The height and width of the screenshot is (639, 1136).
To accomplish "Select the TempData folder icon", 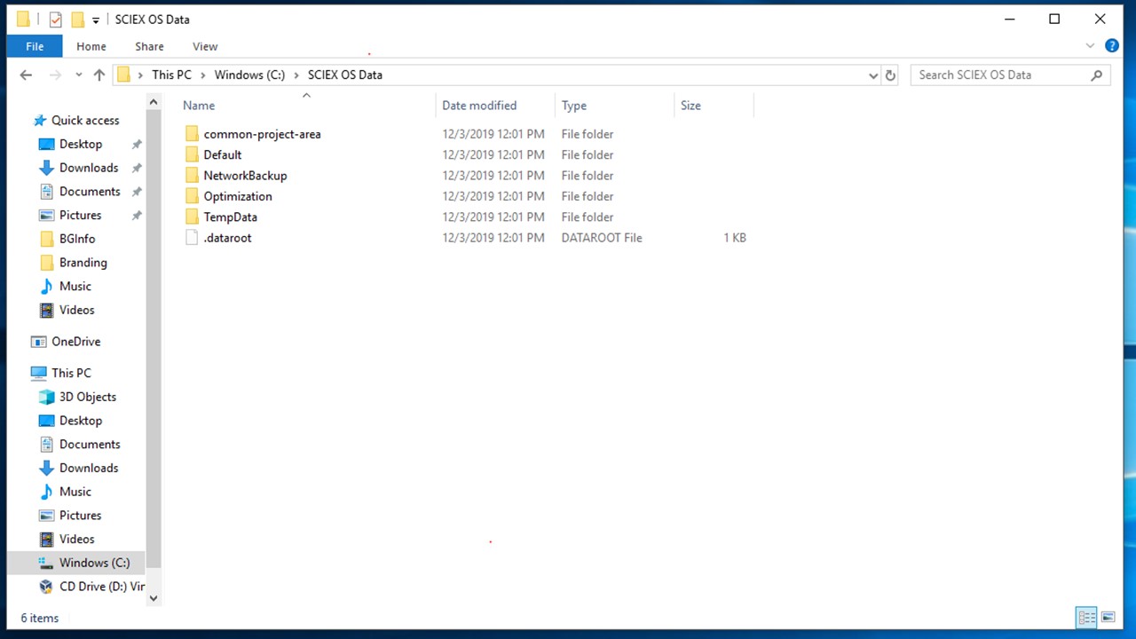I will 192,217.
